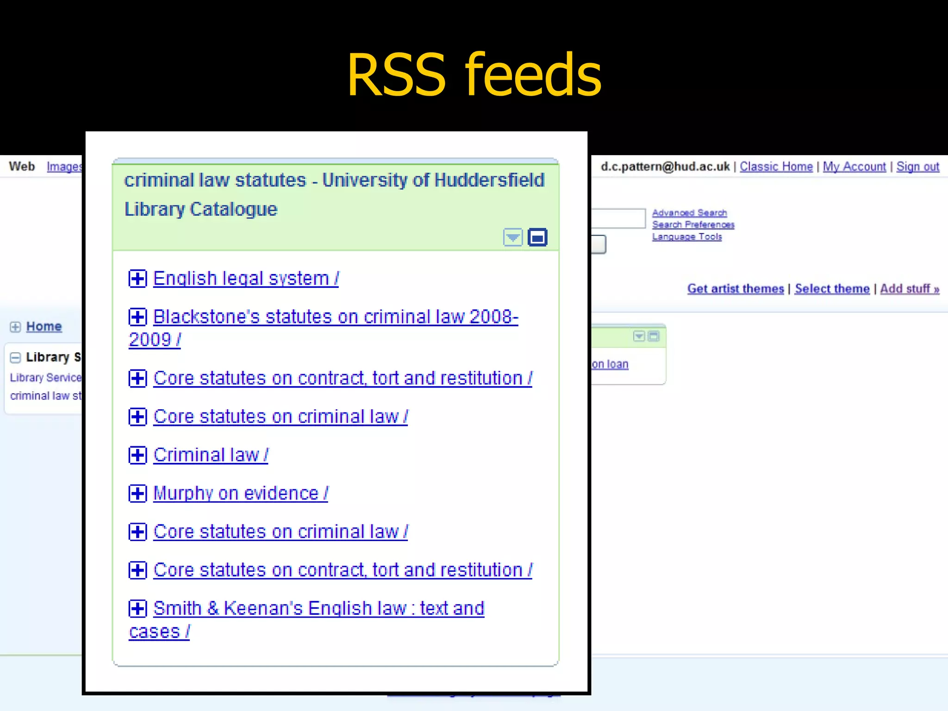Open the criminal law statutes gadget dropdown menu
948x711 pixels.
pos(513,237)
